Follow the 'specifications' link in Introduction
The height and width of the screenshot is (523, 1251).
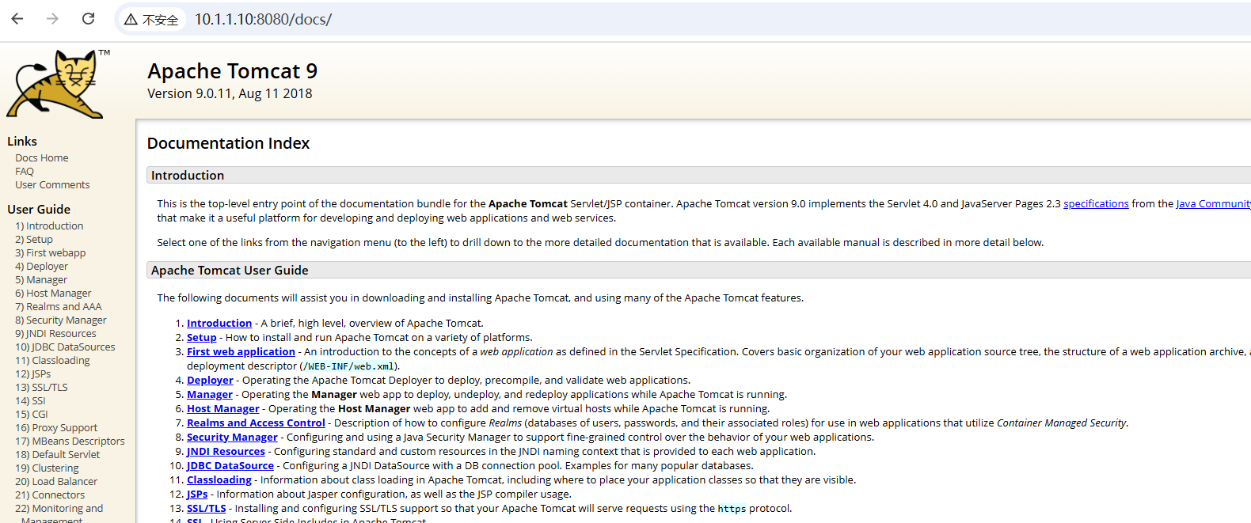pos(1096,204)
